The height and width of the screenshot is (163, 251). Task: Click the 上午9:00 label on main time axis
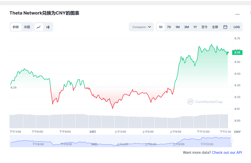[175, 132]
